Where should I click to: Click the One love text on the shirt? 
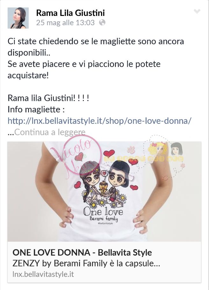[103, 211]
